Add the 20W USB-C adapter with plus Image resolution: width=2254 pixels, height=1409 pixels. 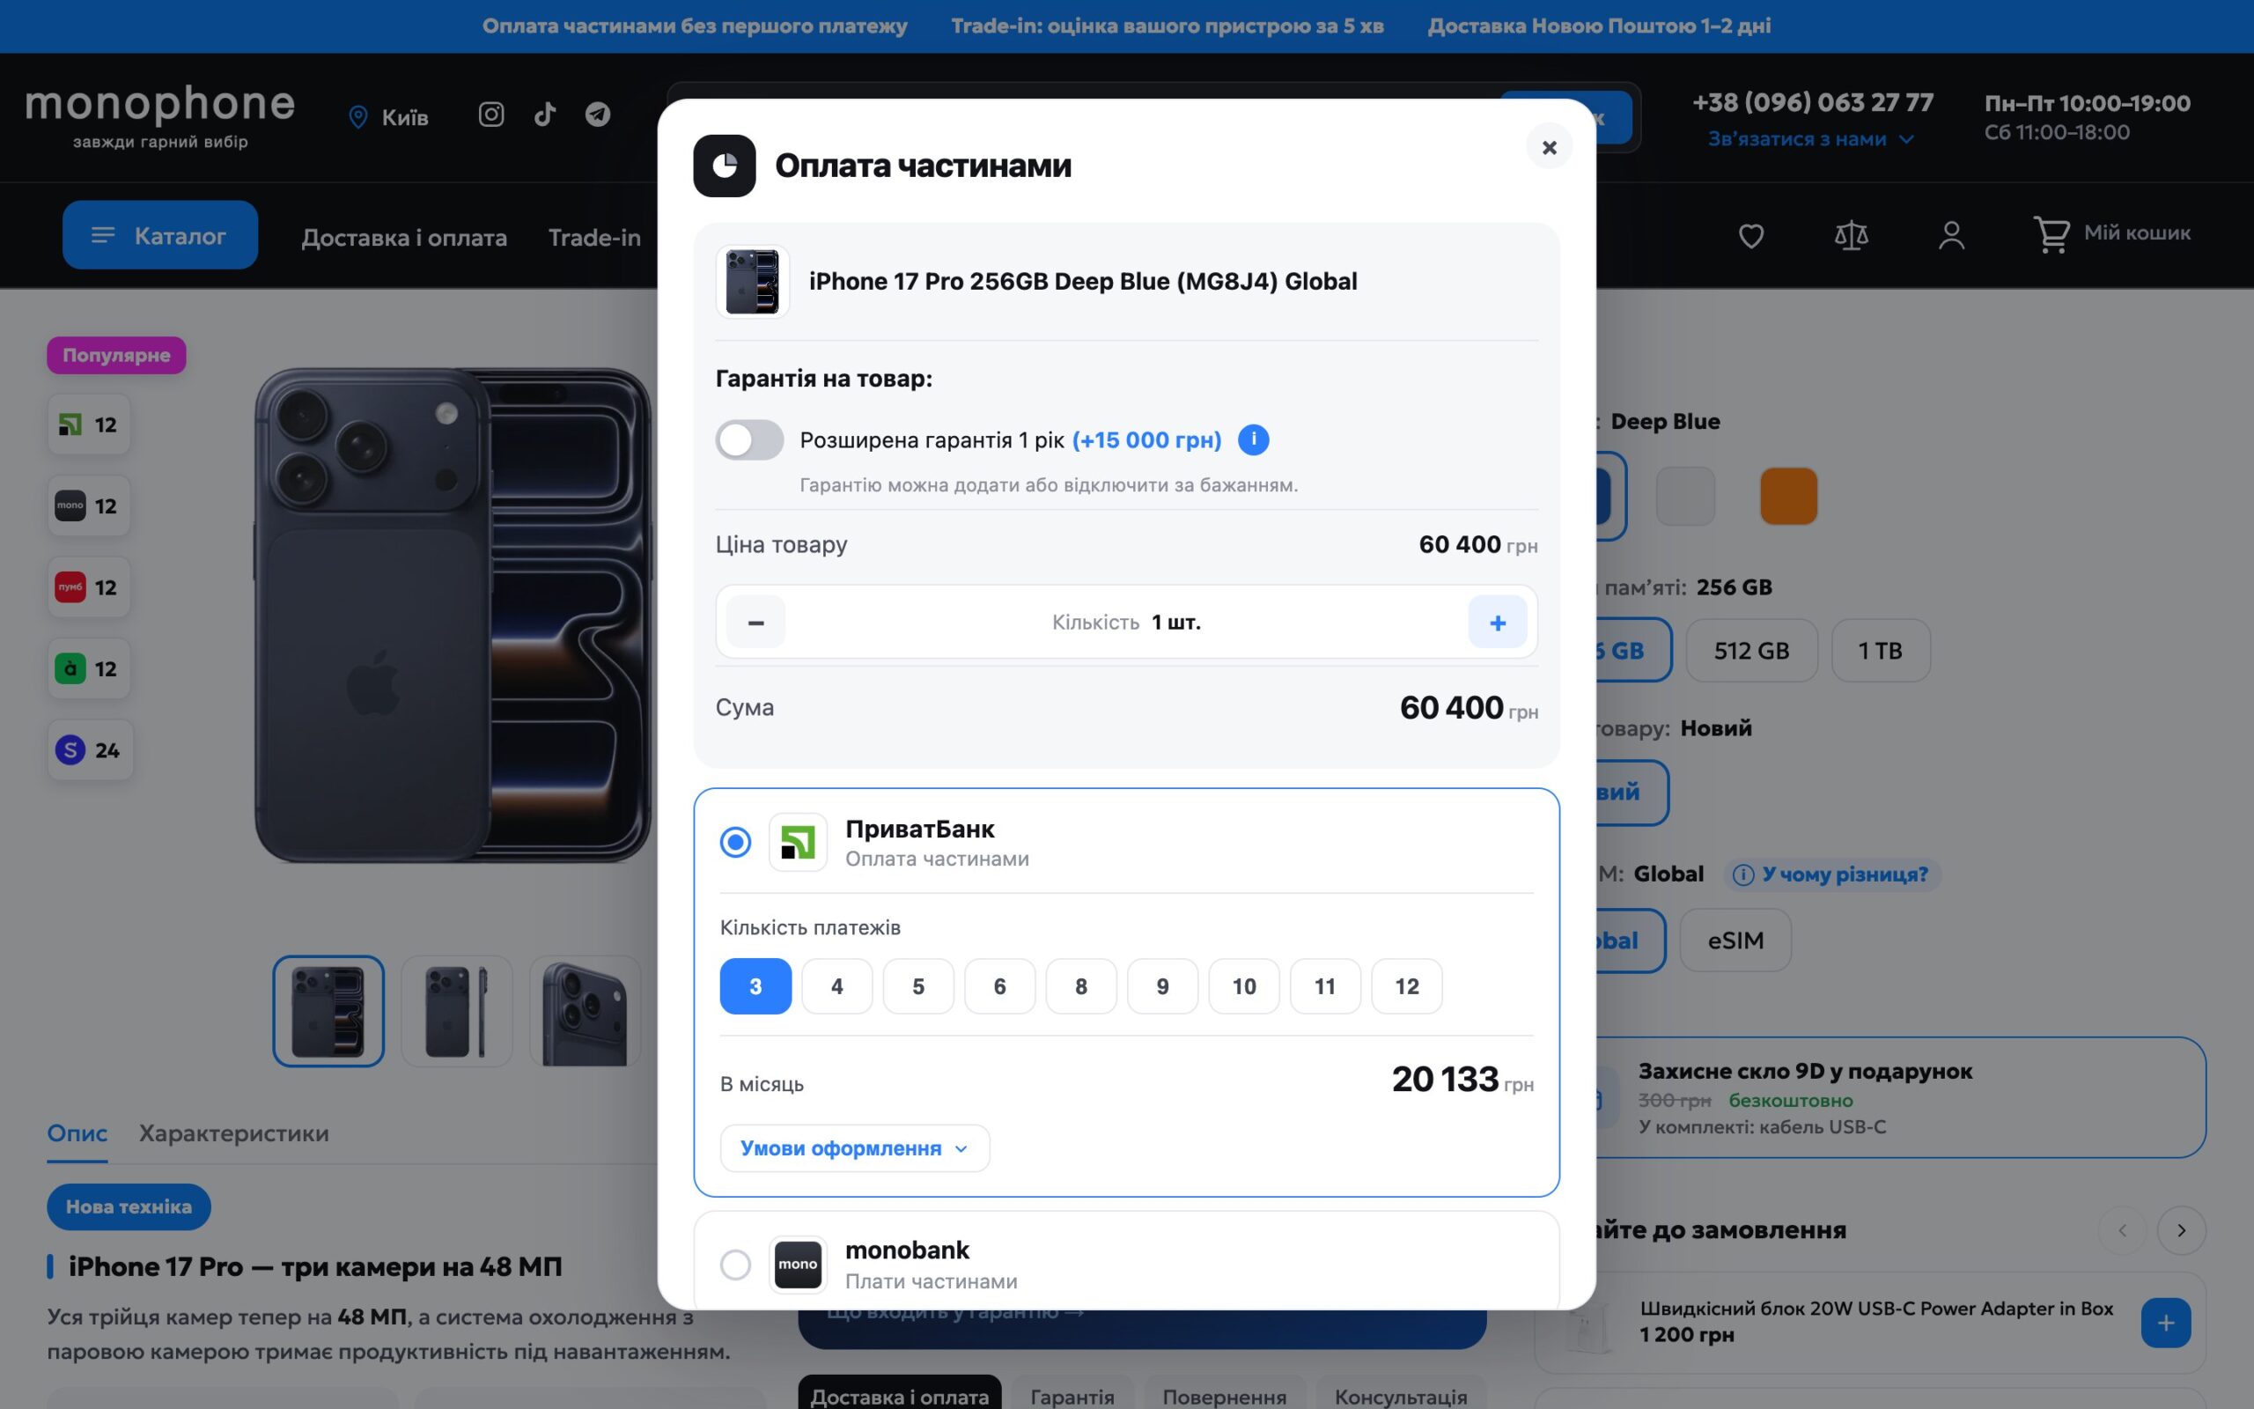point(2166,1323)
